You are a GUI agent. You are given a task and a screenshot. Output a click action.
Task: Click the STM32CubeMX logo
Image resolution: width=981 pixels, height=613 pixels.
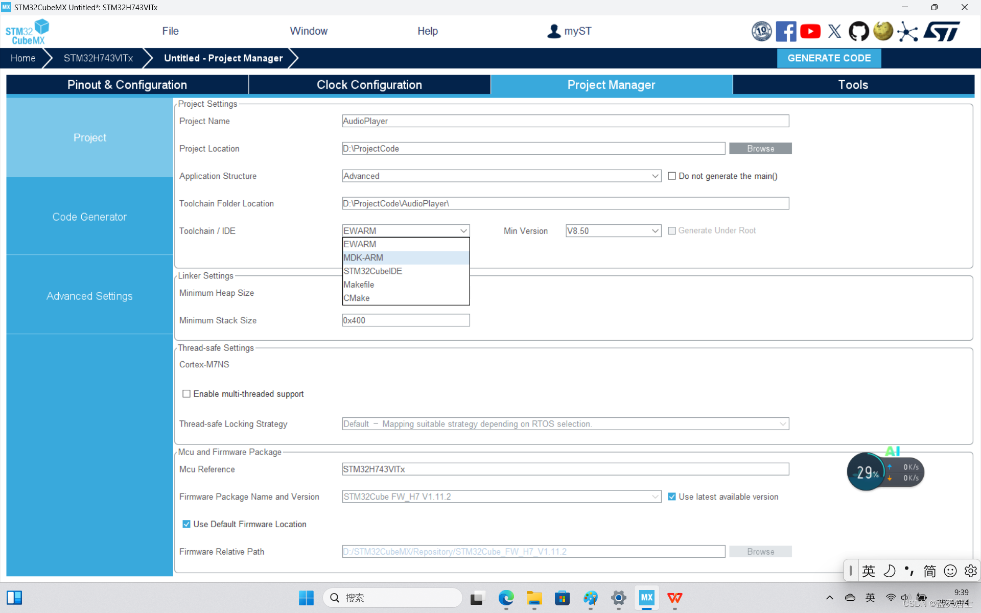pyautogui.click(x=28, y=32)
